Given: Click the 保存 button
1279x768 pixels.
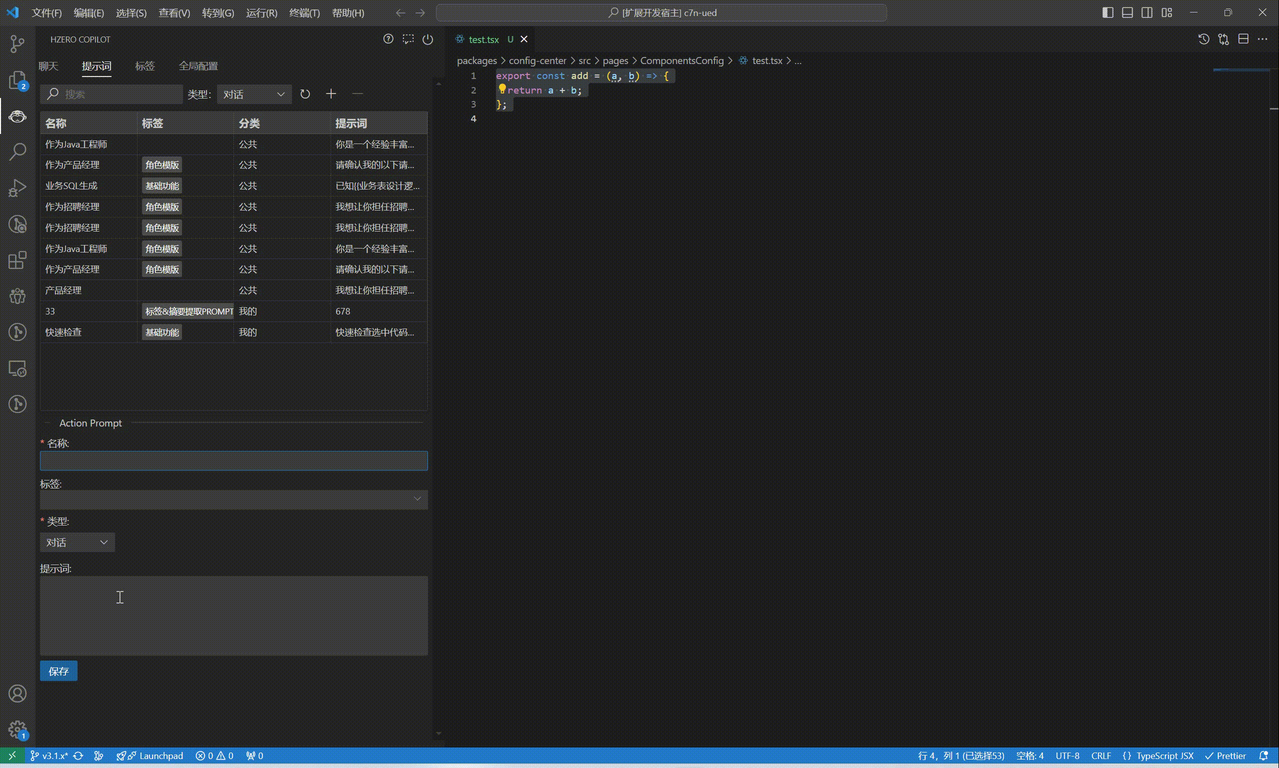Looking at the screenshot, I should pos(58,671).
